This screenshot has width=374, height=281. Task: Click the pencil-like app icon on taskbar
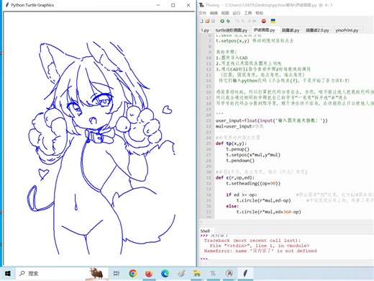[181, 273]
